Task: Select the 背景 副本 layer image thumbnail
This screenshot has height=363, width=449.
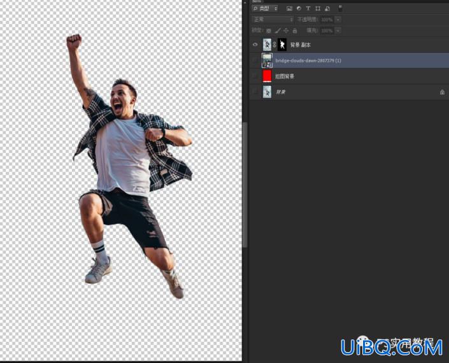Action: 267,45
